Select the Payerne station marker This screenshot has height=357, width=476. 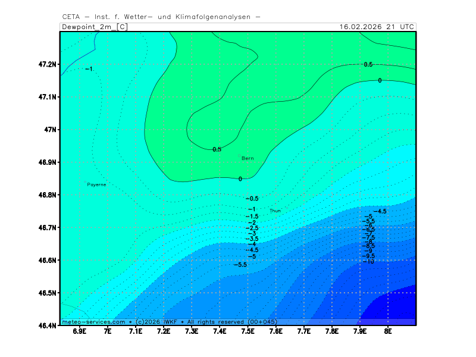(x=85, y=183)
